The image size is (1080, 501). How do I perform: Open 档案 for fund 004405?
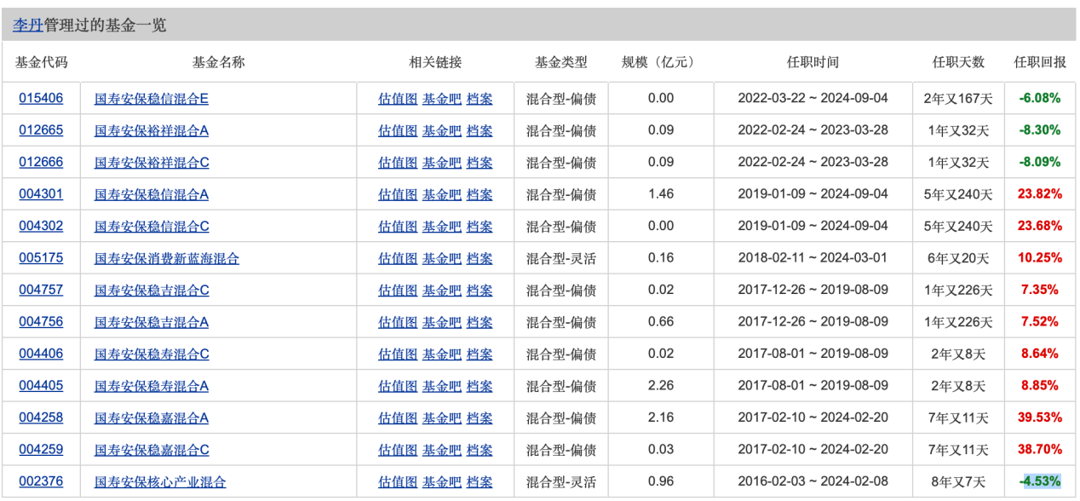point(480,386)
